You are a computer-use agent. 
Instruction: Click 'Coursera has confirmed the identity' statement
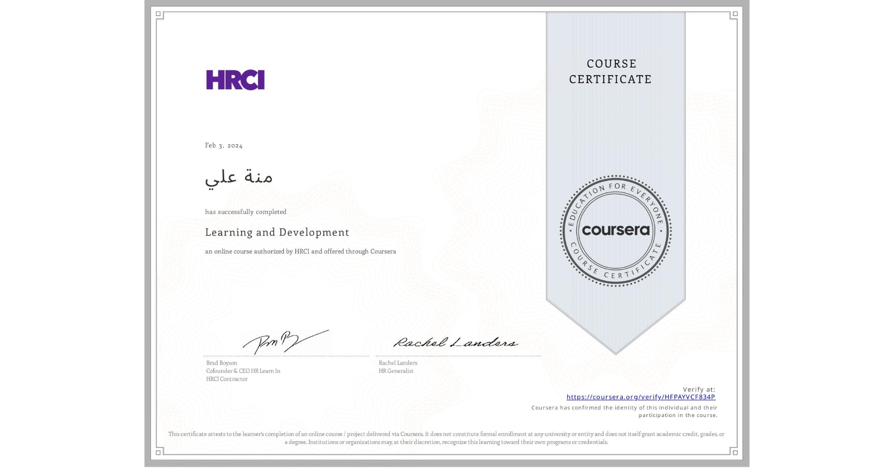624,411
